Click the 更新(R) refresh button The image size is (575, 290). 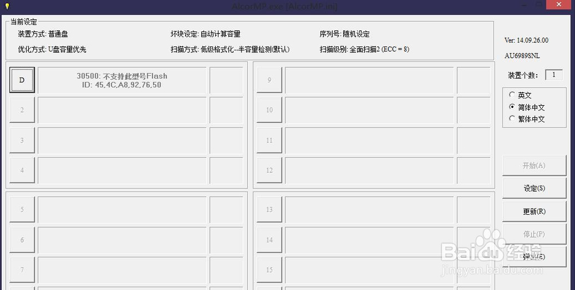[x=534, y=211]
